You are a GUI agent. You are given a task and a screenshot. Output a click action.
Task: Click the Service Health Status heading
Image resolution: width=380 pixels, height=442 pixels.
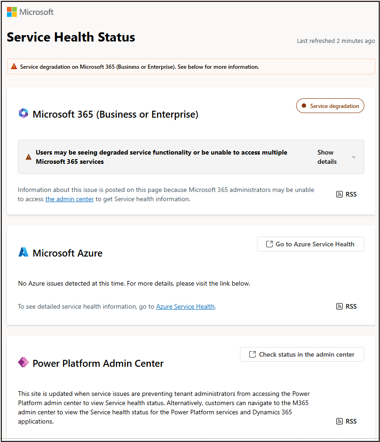point(71,37)
